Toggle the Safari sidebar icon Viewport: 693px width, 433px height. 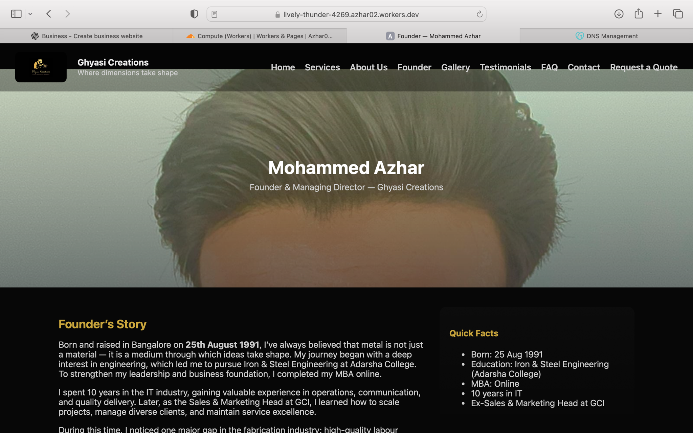coord(16,14)
